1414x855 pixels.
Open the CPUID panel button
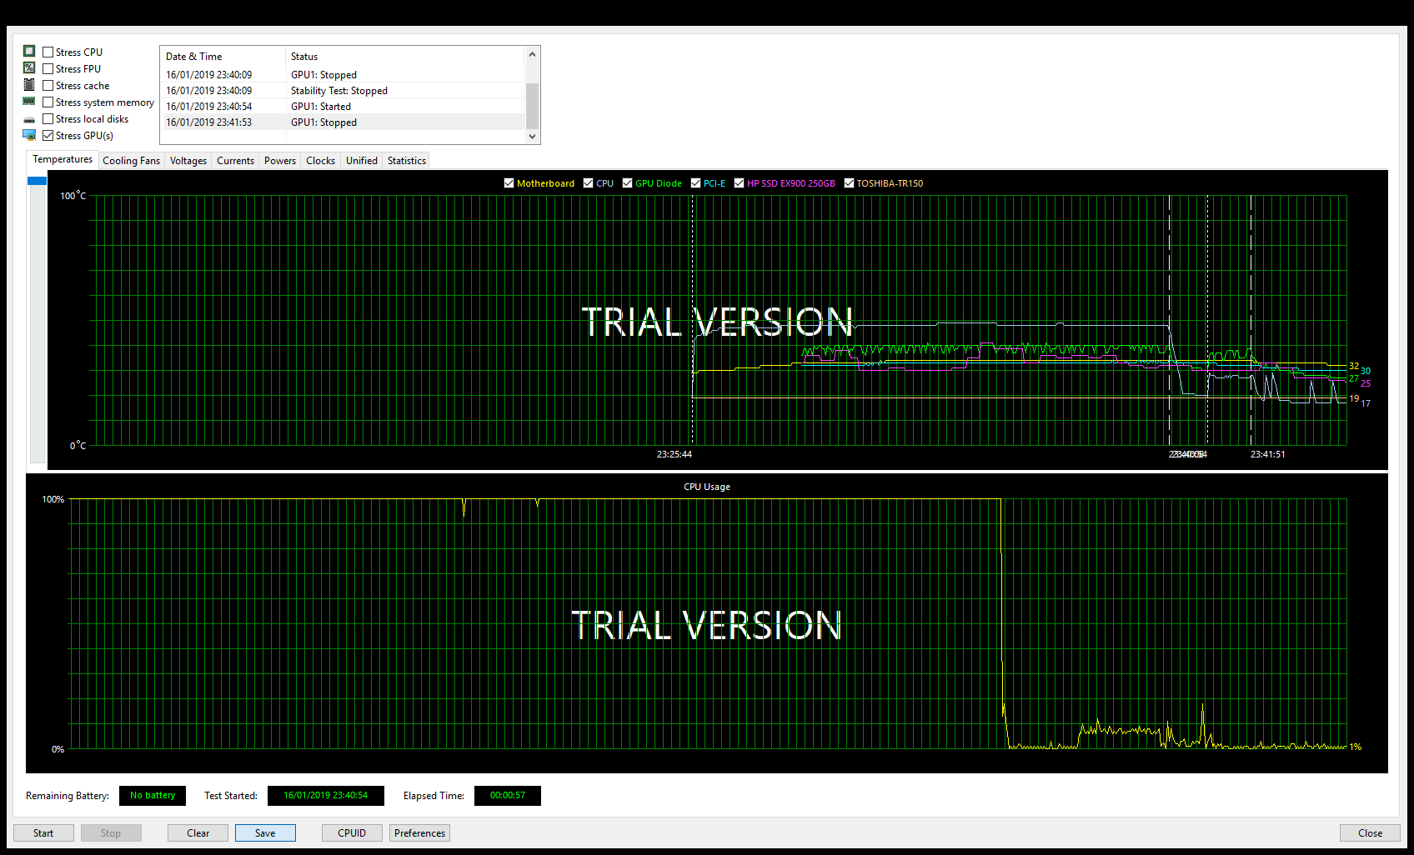tap(352, 833)
